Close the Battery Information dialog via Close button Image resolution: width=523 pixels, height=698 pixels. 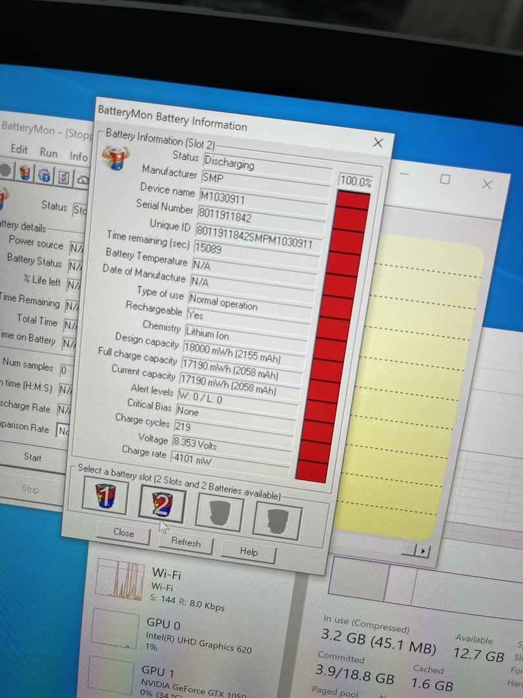[123, 533]
